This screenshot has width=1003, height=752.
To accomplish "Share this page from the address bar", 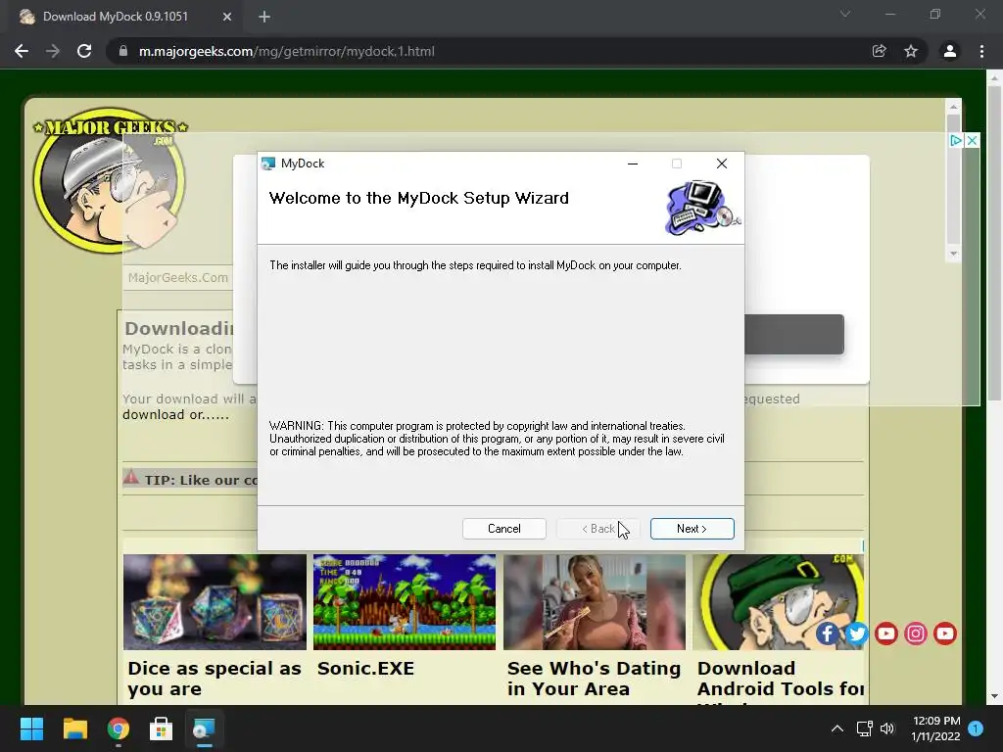I will pos(880,51).
